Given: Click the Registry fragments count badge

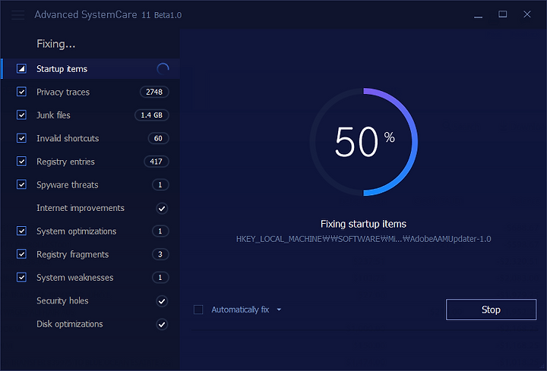Looking at the screenshot, I should click(160, 254).
